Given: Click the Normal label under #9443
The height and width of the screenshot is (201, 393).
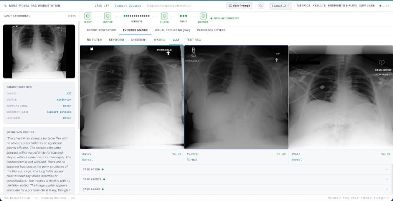Looking at the screenshot, I should pos(297,160).
